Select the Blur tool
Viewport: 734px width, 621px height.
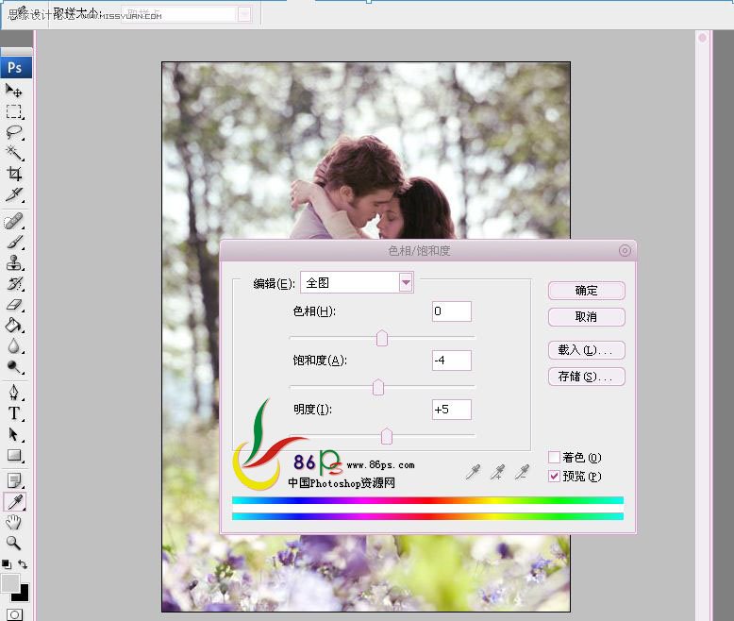[13, 345]
